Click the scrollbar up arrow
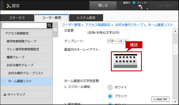 point(175,31)
